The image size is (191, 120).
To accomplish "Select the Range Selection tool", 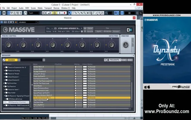I will pos(73,13).
